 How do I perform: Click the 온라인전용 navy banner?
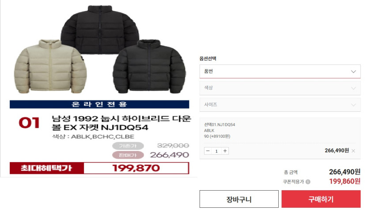tap(99, 104)
